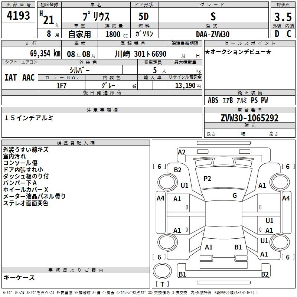Click the P2 mark on the hood
Screen dimensions: 297x297
(x=207, y=178)
